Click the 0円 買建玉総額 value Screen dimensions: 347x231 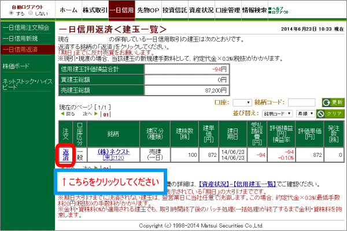point(222,80)
